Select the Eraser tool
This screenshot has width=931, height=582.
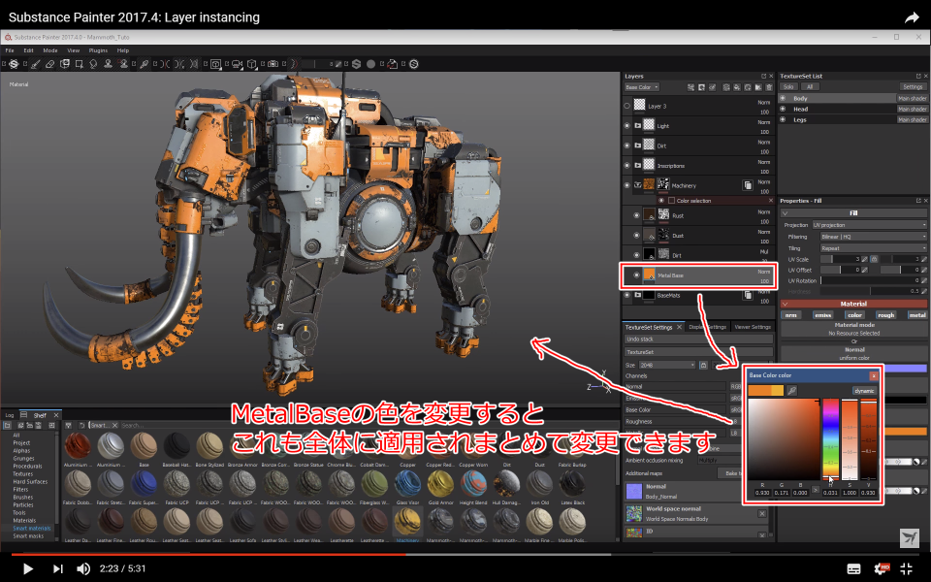pyautogui.click(x=49, y=64)
